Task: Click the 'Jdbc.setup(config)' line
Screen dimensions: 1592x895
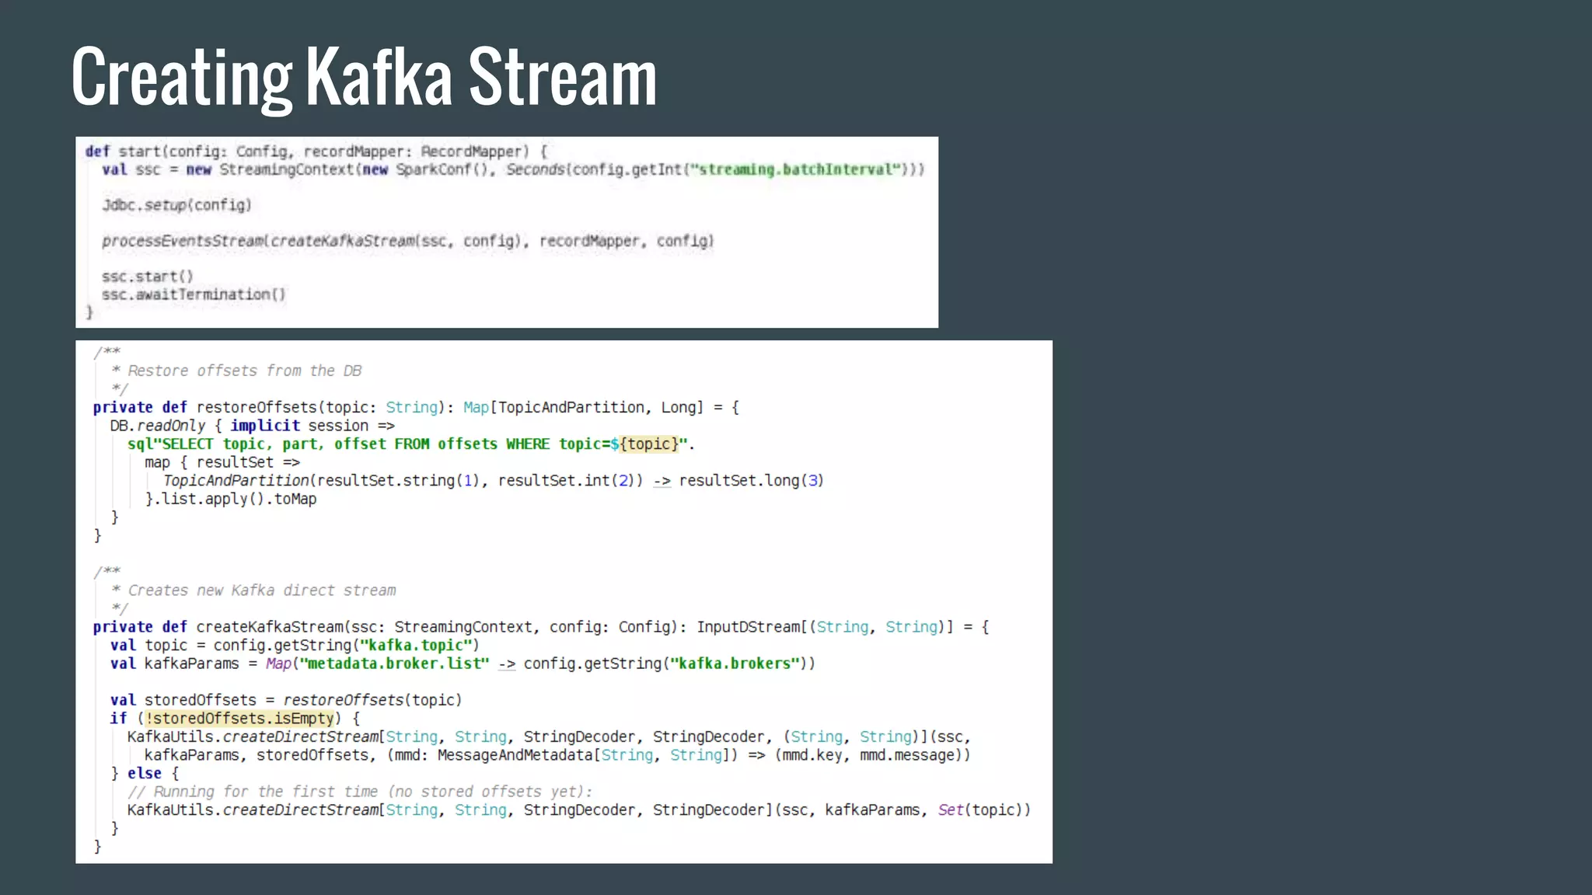Action: [176, 205]
